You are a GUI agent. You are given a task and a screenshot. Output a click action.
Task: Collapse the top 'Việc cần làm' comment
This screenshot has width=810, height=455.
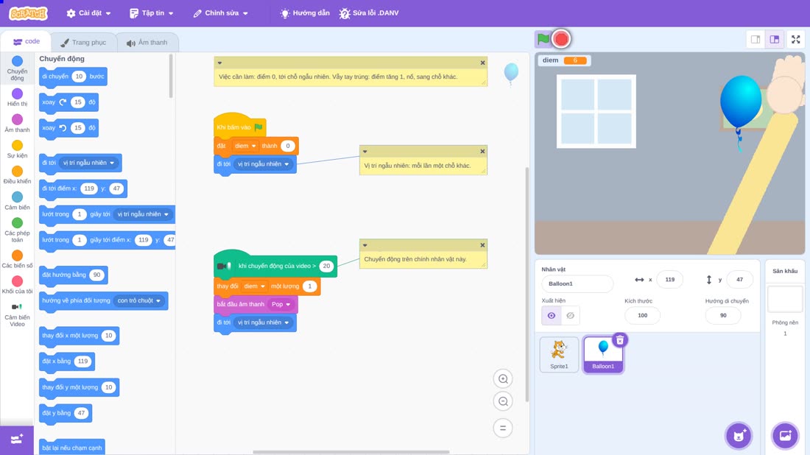point(219,63)
